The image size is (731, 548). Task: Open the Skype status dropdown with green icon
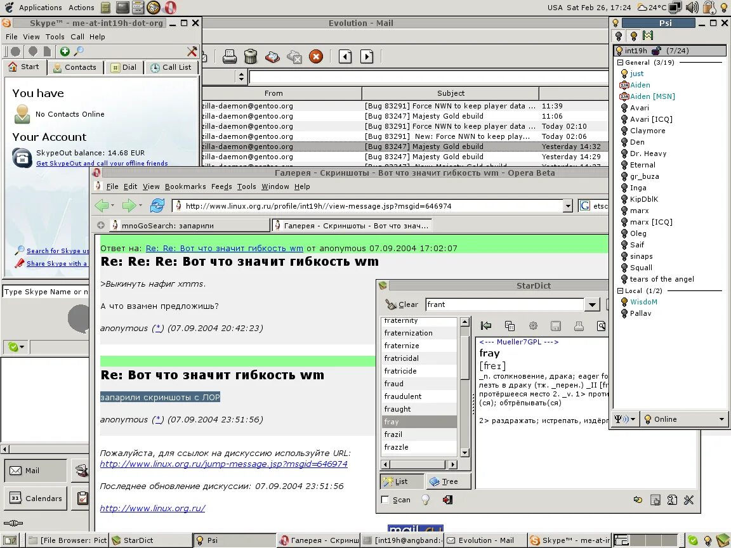point(16,347)
